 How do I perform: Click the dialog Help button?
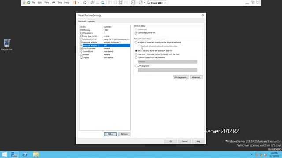[198, 141]
